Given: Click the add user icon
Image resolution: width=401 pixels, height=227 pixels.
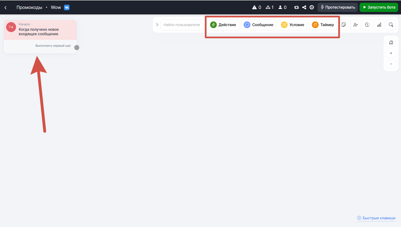Looking at the screenshot, I should coord(355,25).
